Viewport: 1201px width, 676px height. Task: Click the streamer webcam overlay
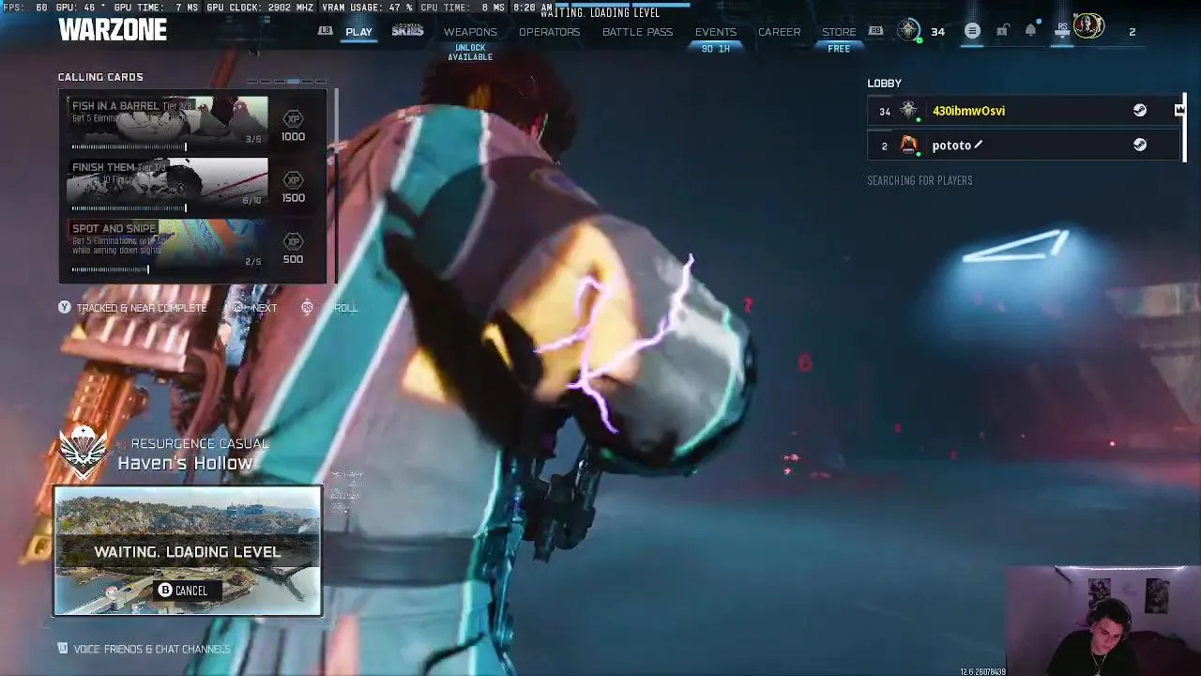1102,620
